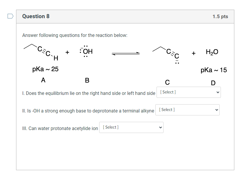Click the letter C label
Image resolution: width=251 pixels, height=181 pixels.
click(167, 82)
